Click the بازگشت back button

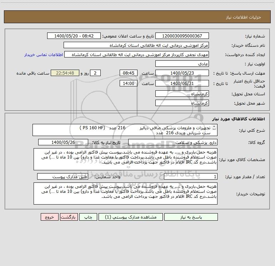coord(69,217)
